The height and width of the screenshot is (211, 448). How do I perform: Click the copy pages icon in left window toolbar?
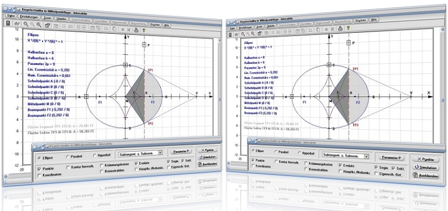pyautogui.click(x=114, y=29)
